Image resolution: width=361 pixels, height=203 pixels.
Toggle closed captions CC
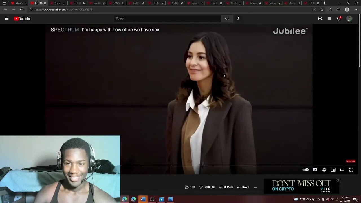315,170
